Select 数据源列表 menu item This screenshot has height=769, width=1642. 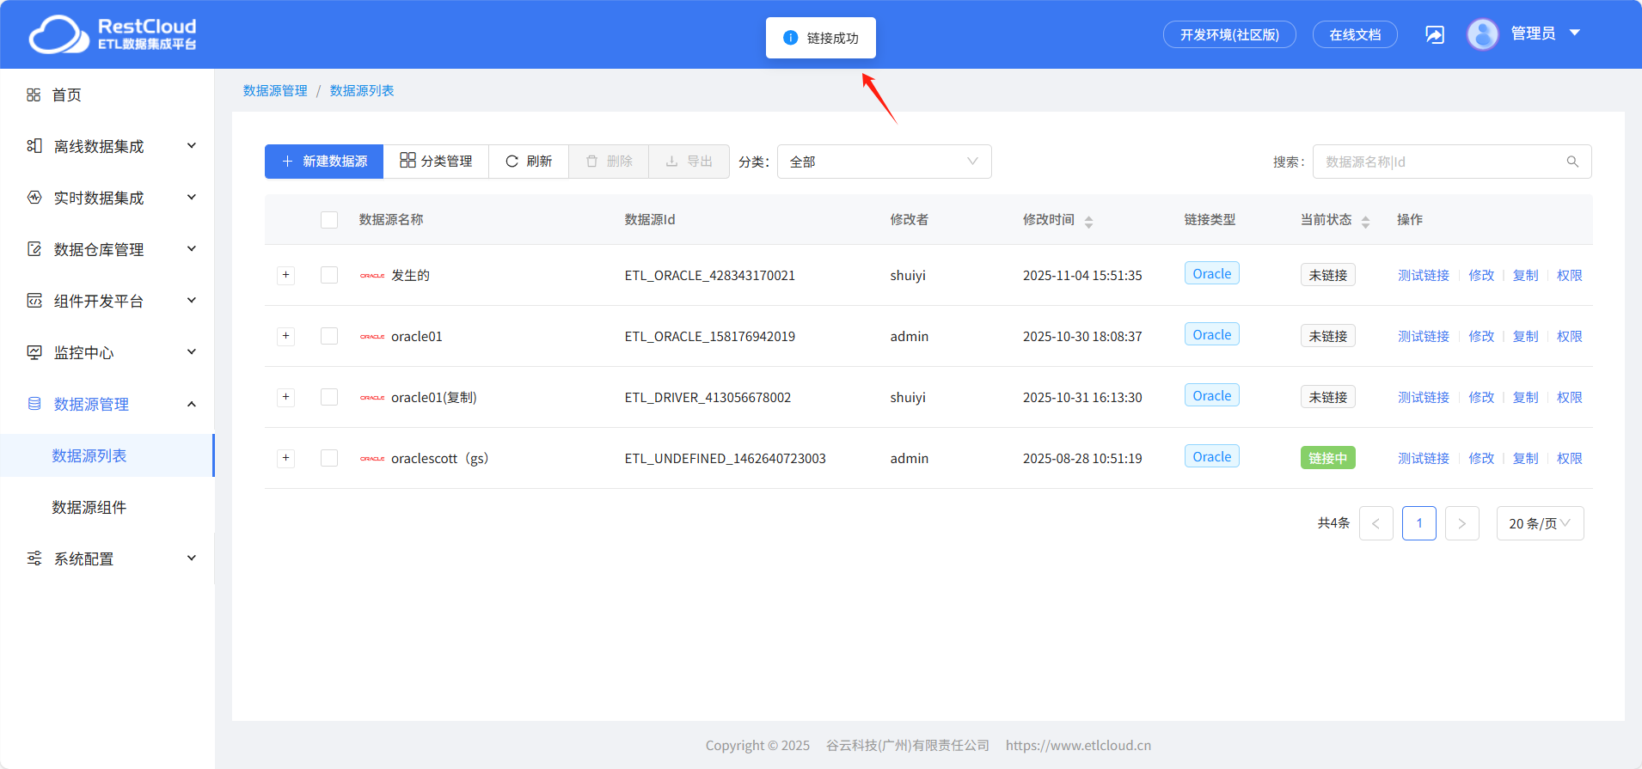click(89, 455)
